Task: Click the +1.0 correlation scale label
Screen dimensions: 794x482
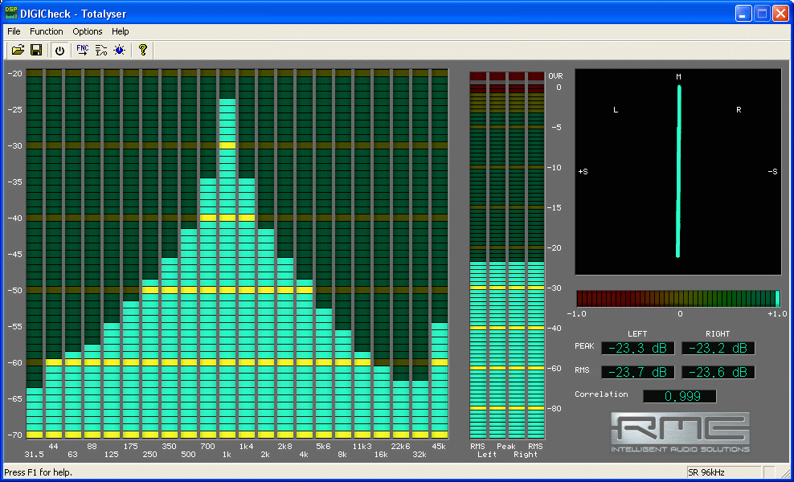Action: pos(777,314)
